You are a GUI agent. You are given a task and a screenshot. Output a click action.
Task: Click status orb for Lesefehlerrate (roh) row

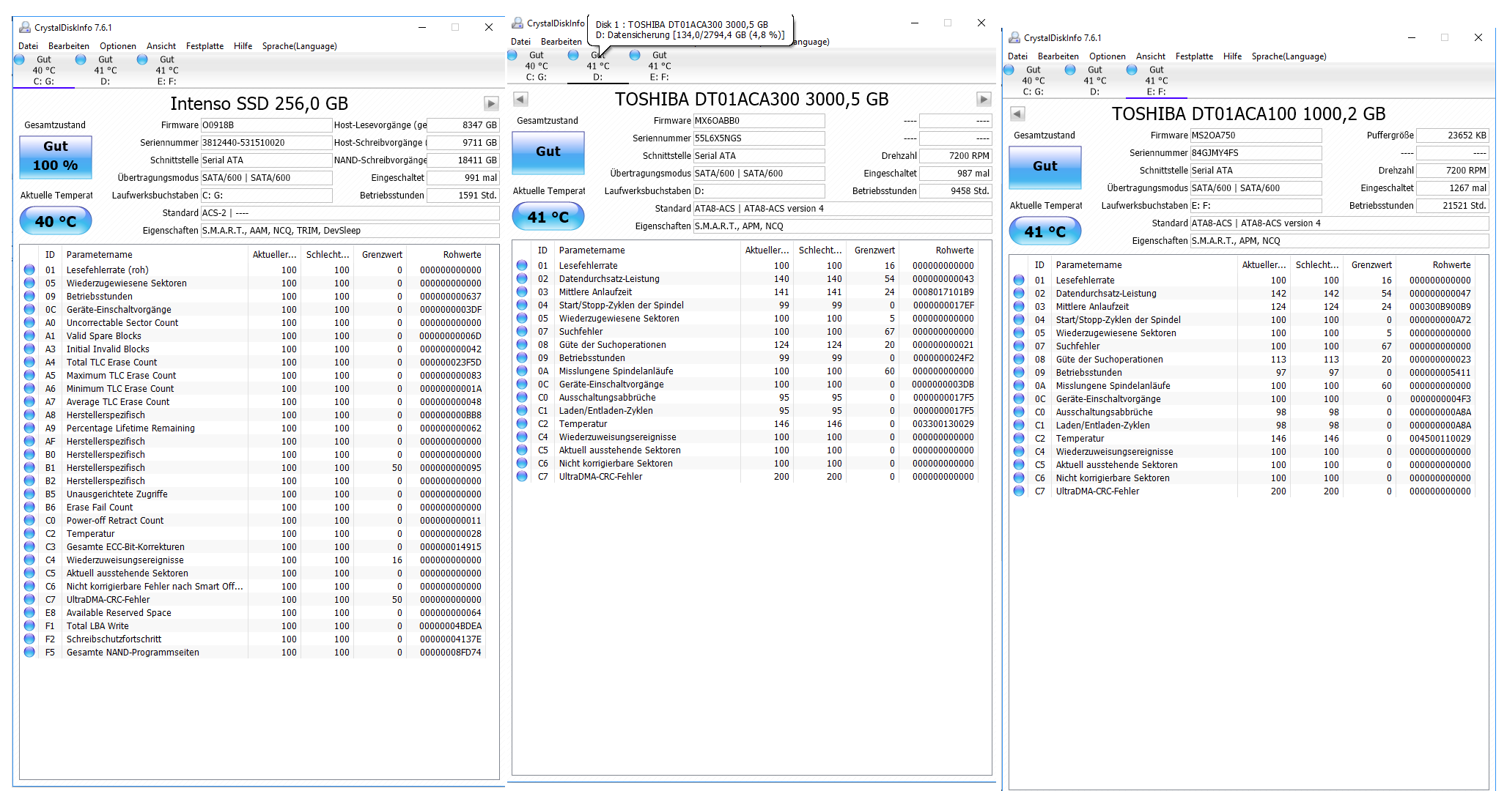(x=29, y=270)
